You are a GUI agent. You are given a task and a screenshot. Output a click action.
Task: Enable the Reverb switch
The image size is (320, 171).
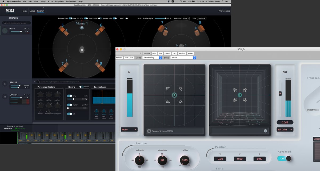pos(81,87)
